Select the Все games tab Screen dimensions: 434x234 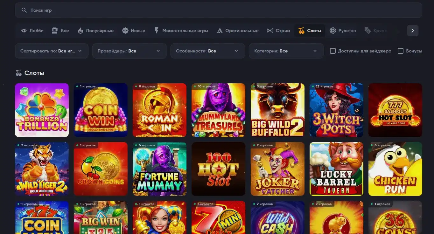60,30
